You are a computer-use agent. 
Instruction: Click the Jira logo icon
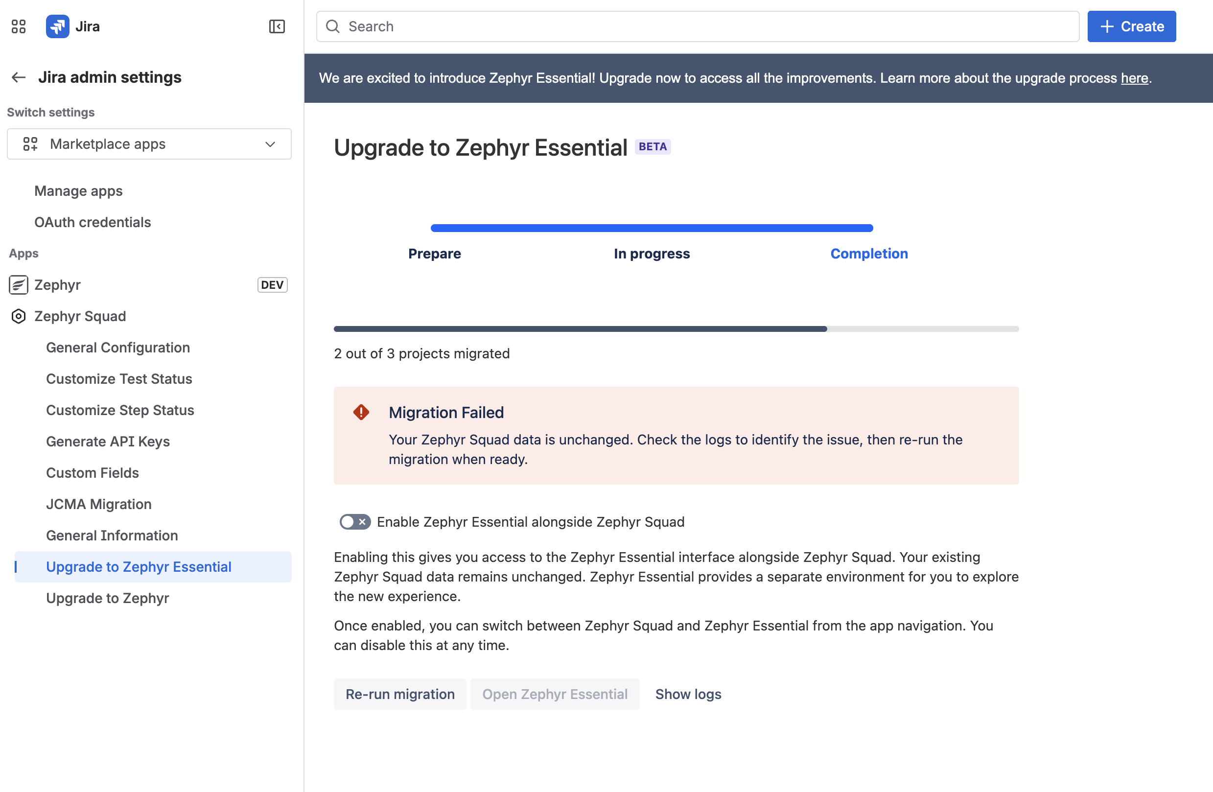(x=58, y=26)
